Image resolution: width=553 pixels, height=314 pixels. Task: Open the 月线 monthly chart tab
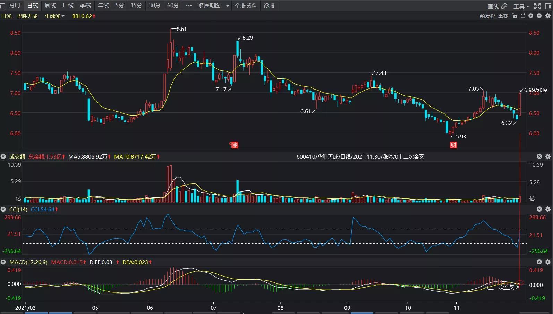[68, 6]
